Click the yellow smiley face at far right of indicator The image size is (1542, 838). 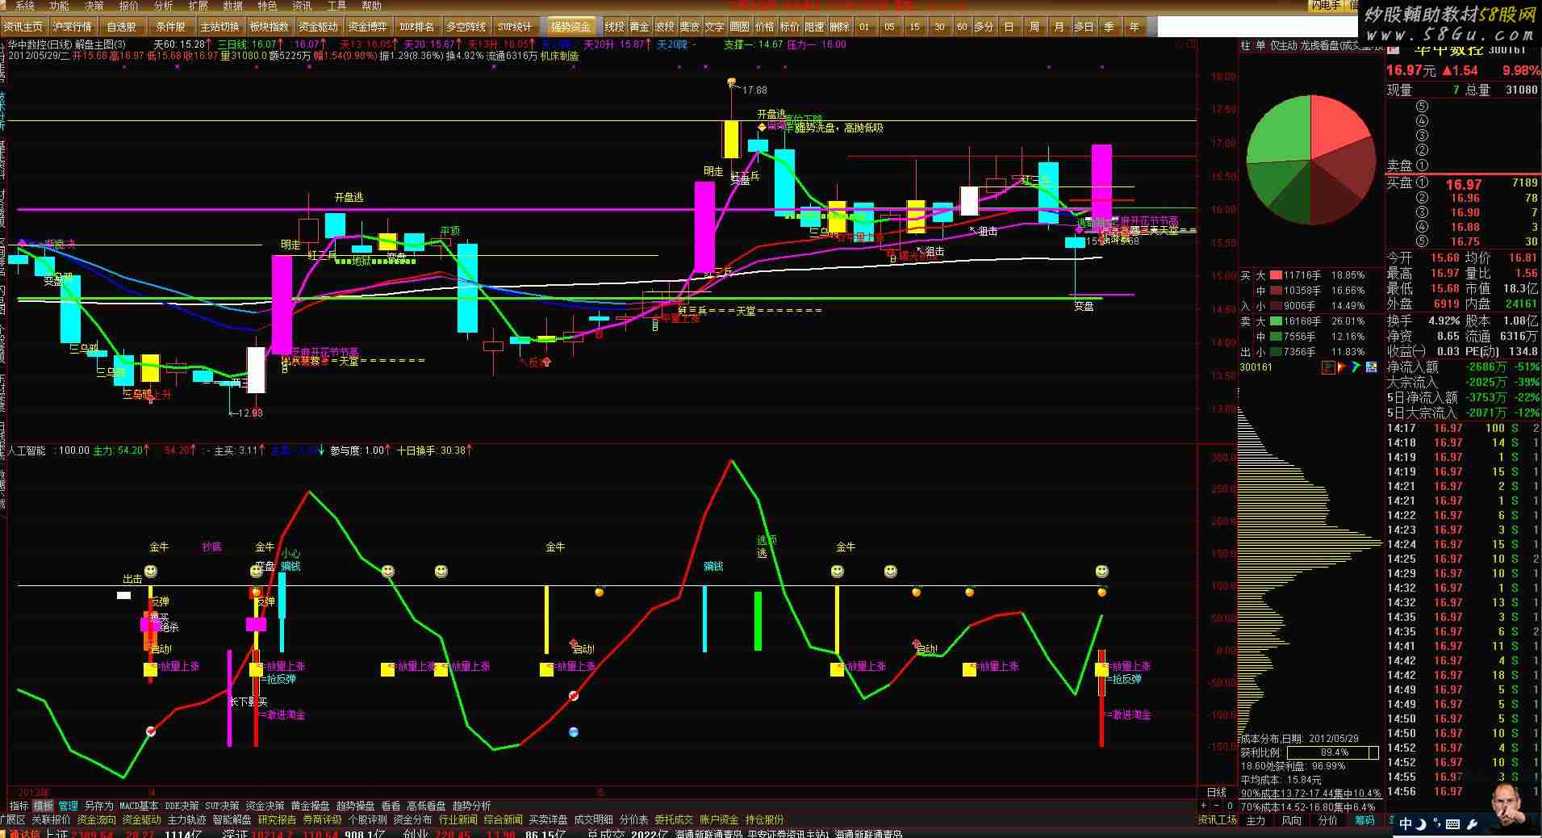click(1101, 572)
